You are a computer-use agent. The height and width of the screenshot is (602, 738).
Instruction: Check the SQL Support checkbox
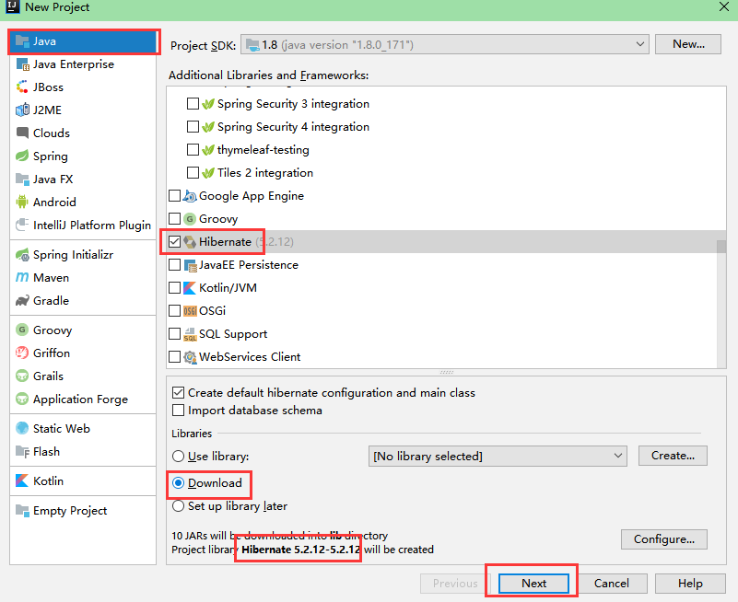point(175,334)
